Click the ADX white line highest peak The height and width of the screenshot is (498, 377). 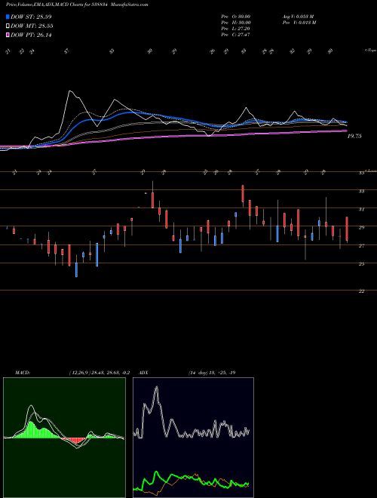156,388
